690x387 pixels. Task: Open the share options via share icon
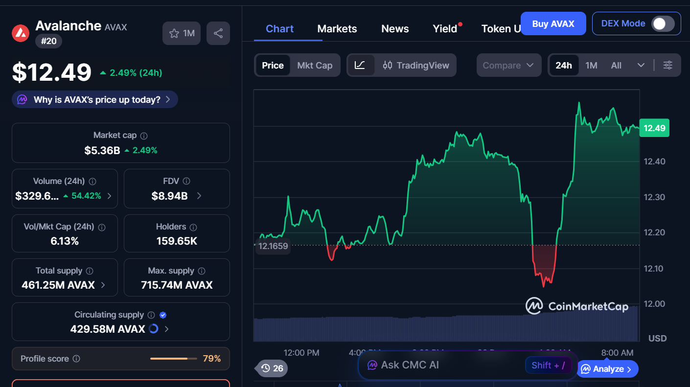tap(218, 33)
